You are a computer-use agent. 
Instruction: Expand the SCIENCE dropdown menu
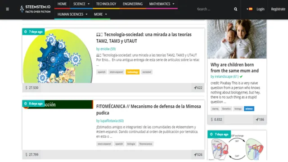point(81,4)
